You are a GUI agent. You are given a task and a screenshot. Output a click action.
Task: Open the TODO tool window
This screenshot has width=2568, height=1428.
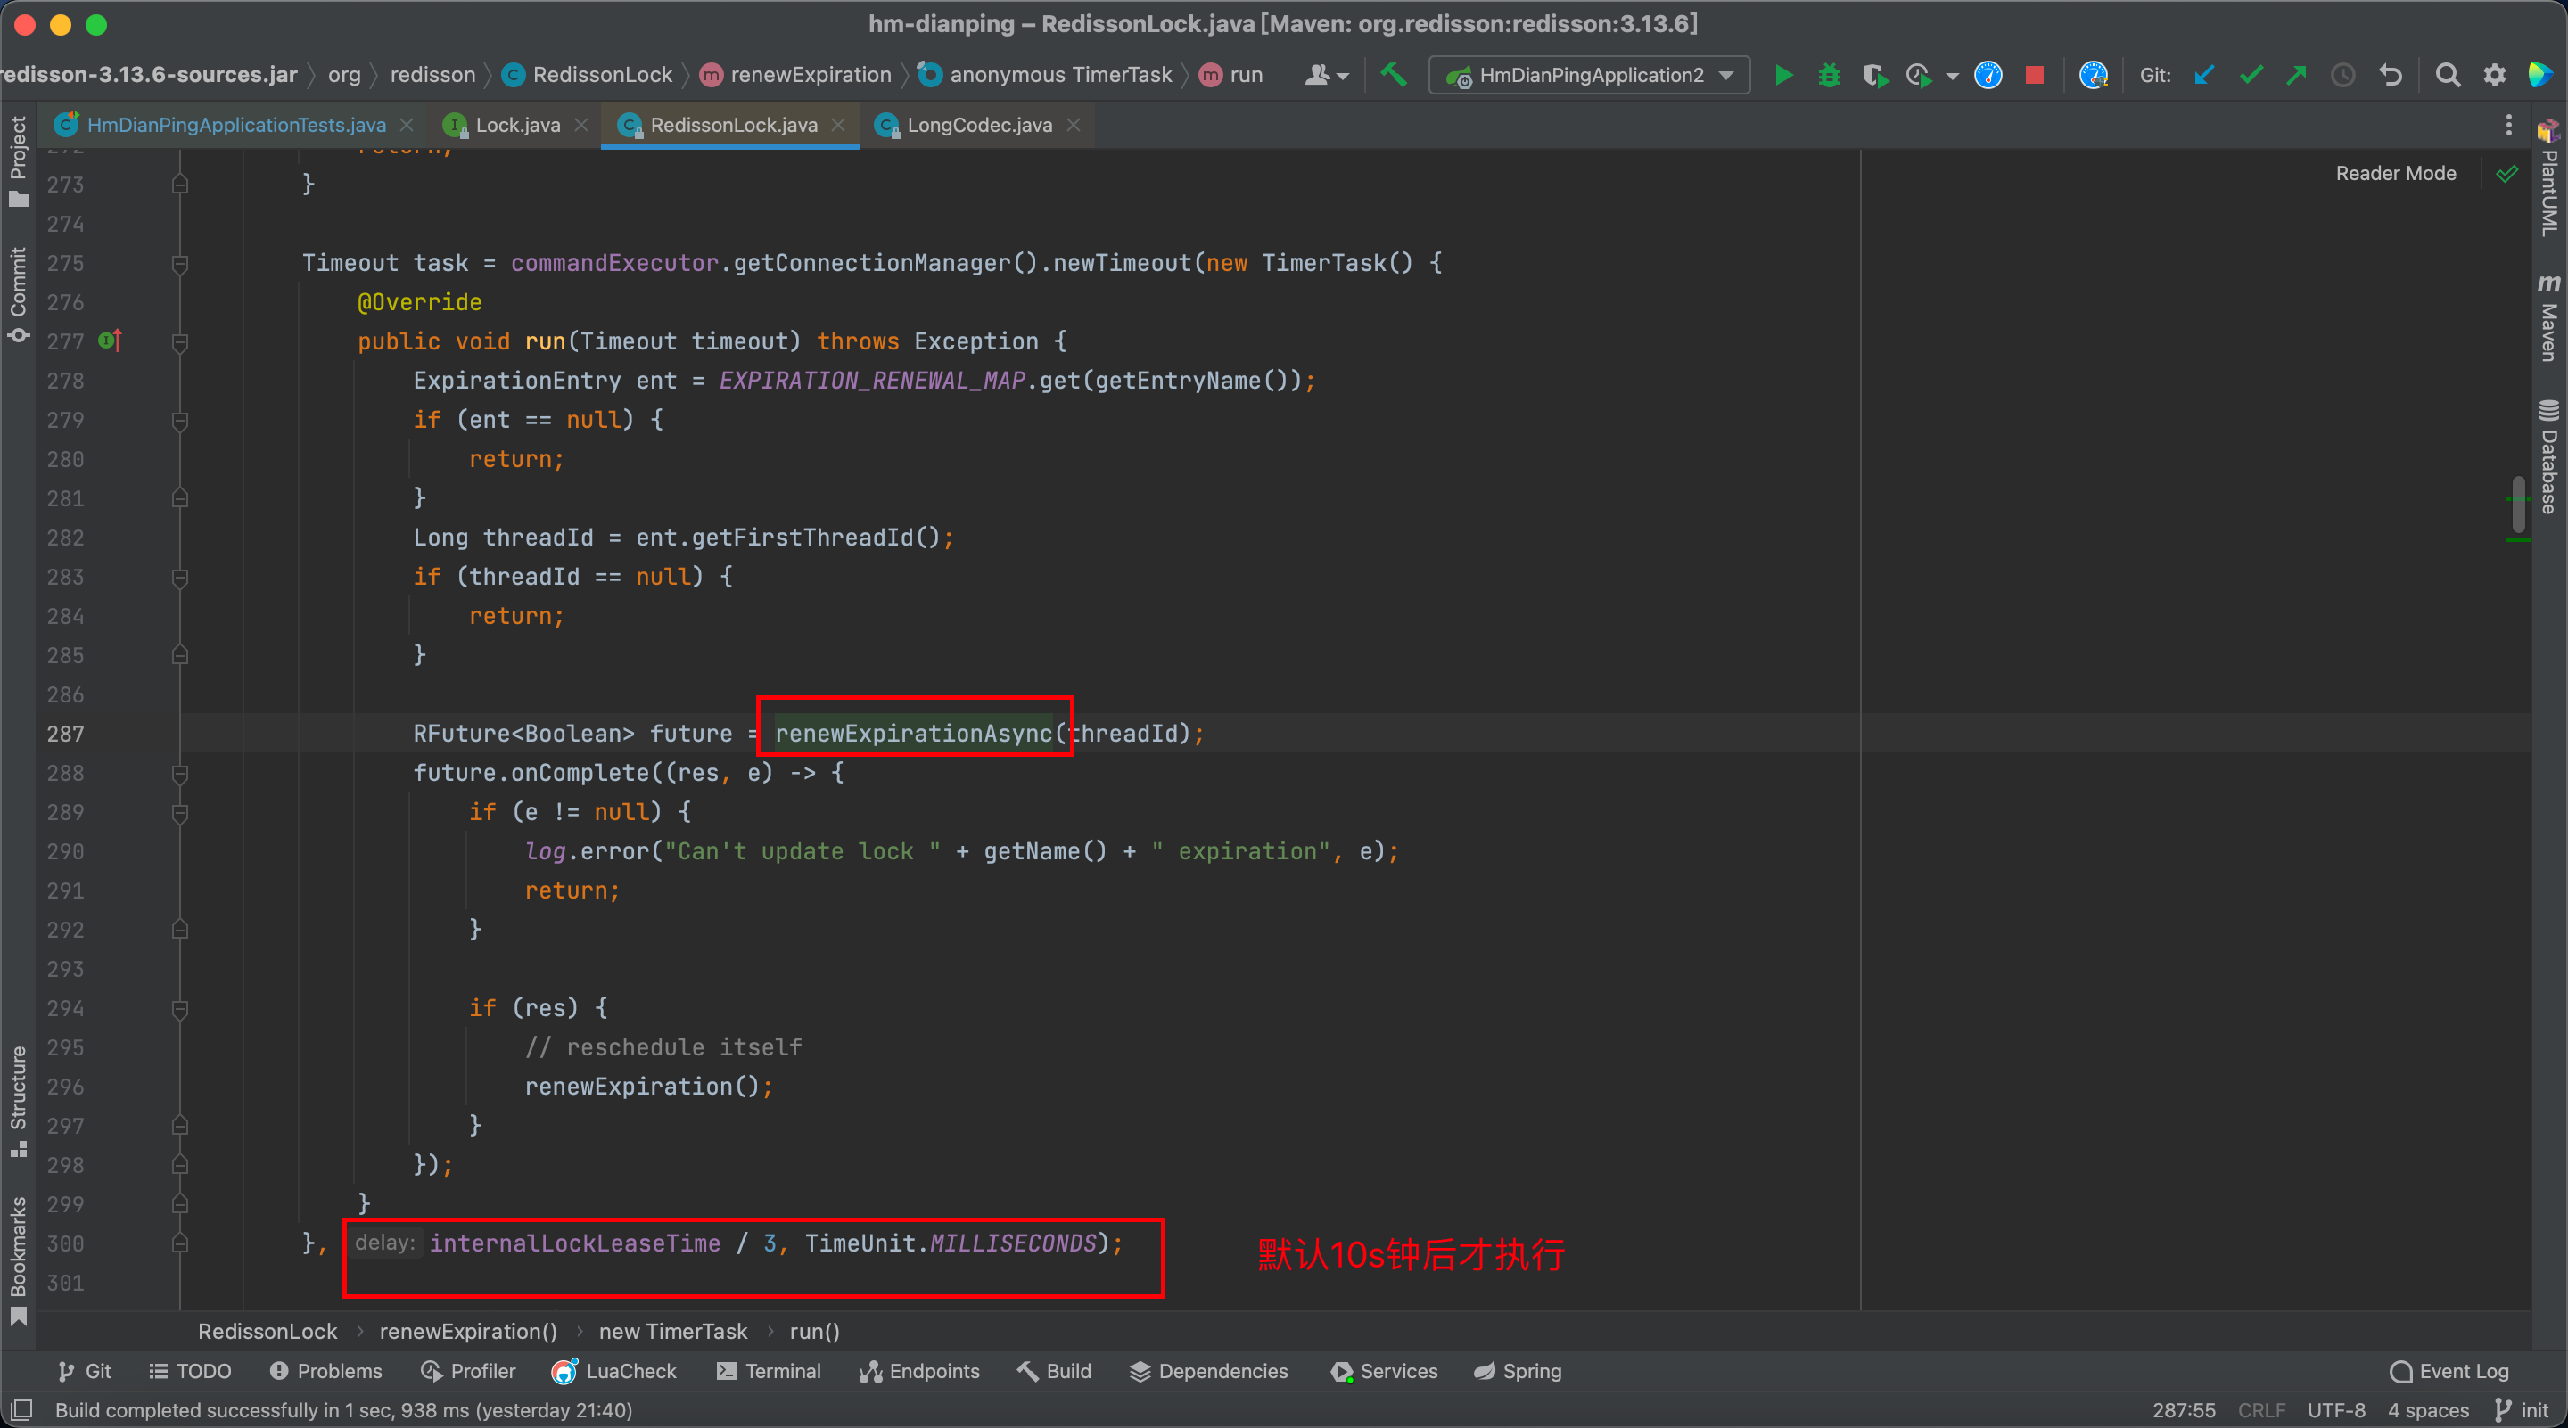pos(191,1371)
